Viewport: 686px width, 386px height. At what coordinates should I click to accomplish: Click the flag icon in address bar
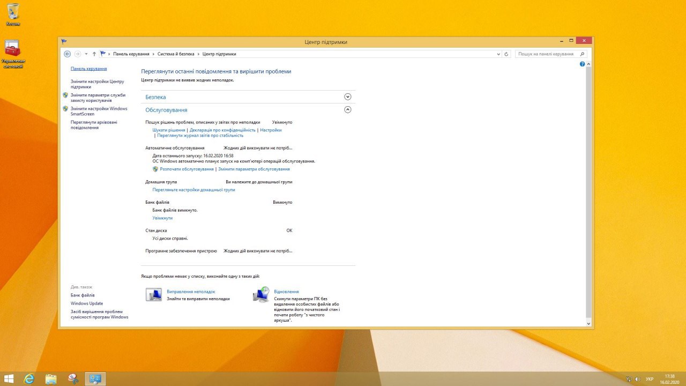[x=103, y=54]
